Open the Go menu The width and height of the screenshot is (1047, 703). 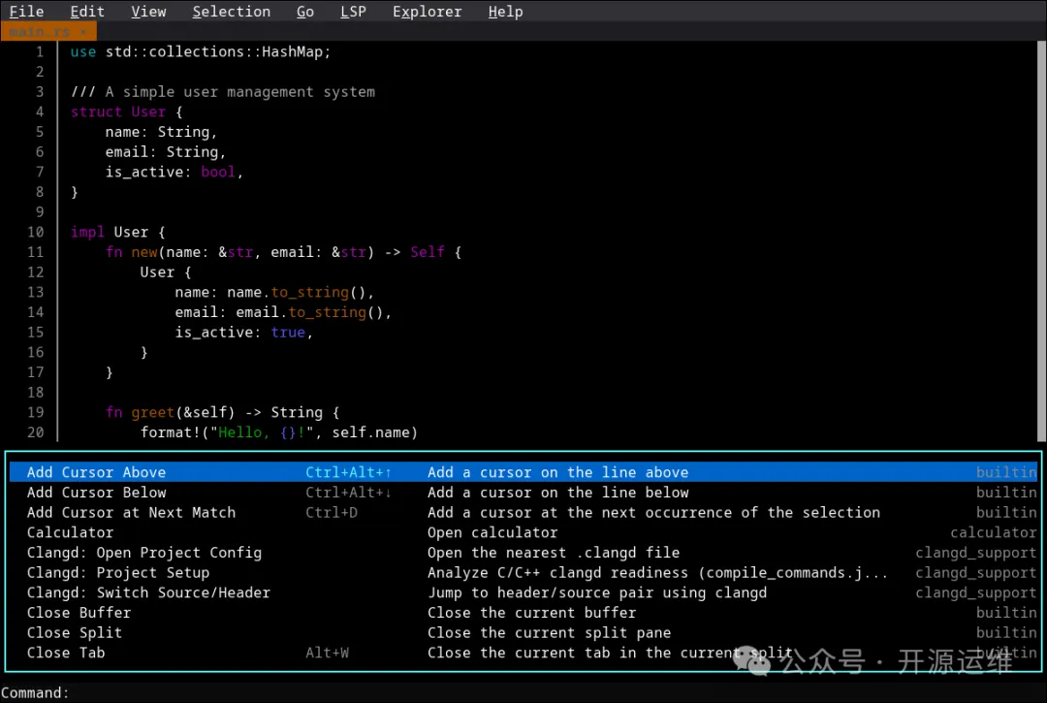(305, 12)
